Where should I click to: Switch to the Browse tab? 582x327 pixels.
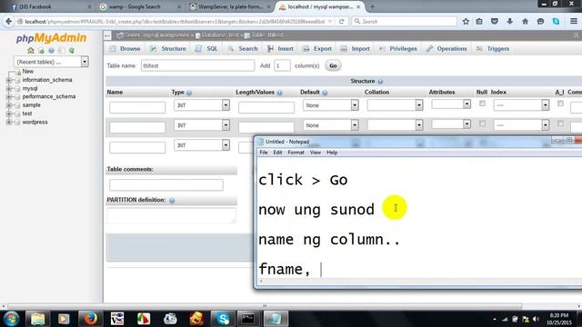tap(125, 48)
